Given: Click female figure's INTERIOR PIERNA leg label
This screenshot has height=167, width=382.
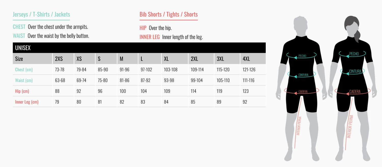Looking at the screenshot, I should (x=350, y=126).
